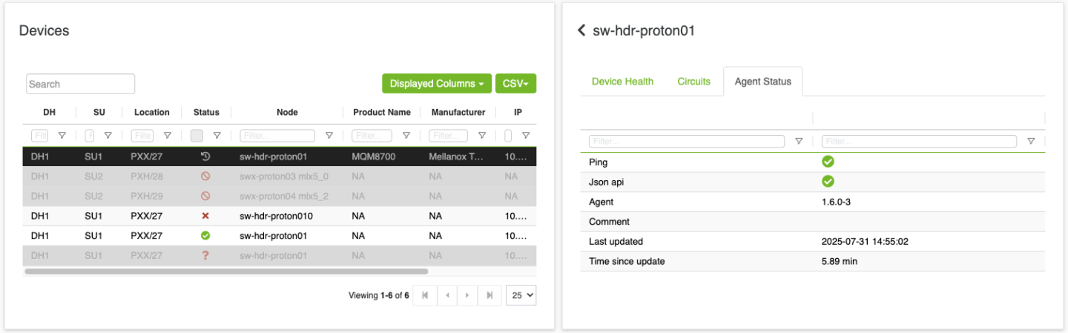Open the CSV export dropdown

click(515, 84)
